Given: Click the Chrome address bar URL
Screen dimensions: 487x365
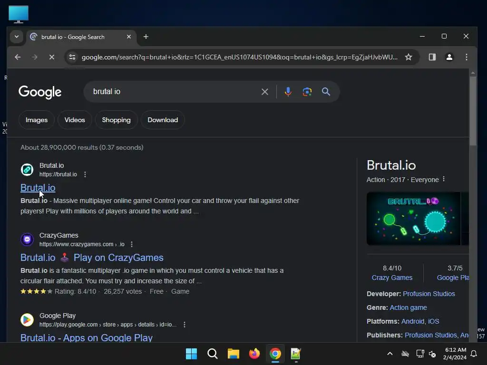Looking at the screenshot, I should 239,57.
